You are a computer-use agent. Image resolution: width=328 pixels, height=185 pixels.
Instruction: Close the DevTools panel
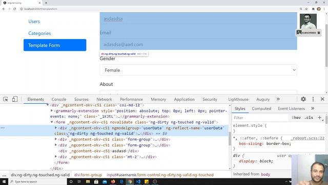click(322, 99)
